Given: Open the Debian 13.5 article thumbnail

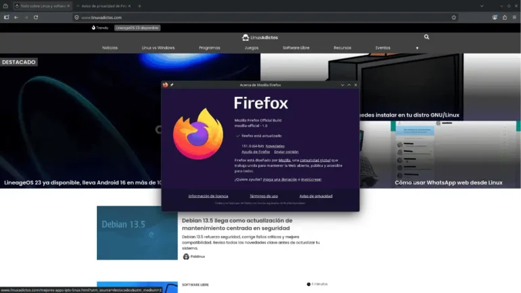Looking at the screenshot, I should tap(137, 233).
